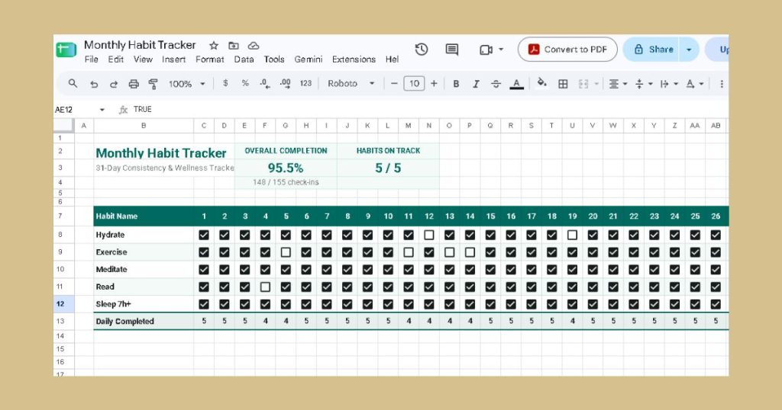Rename the Monthly Habit Tracker title

140,45
